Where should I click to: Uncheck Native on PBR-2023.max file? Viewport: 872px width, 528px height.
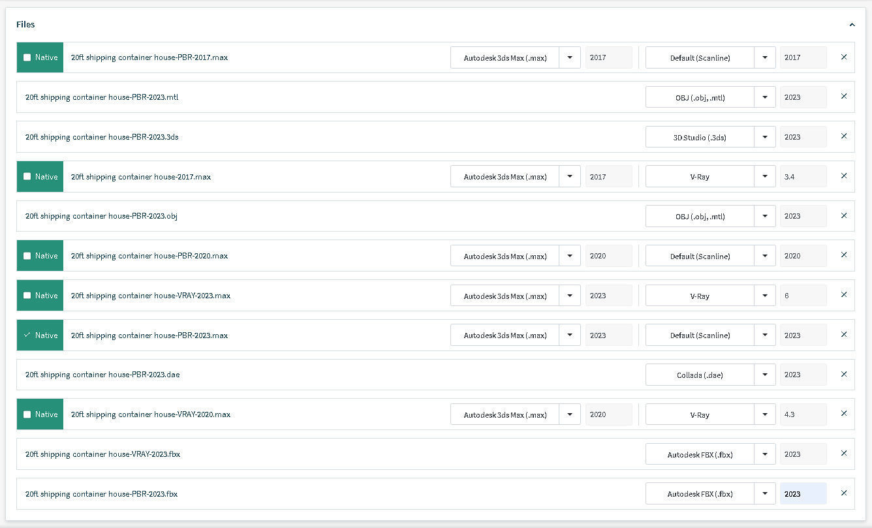tap(27, 335)
